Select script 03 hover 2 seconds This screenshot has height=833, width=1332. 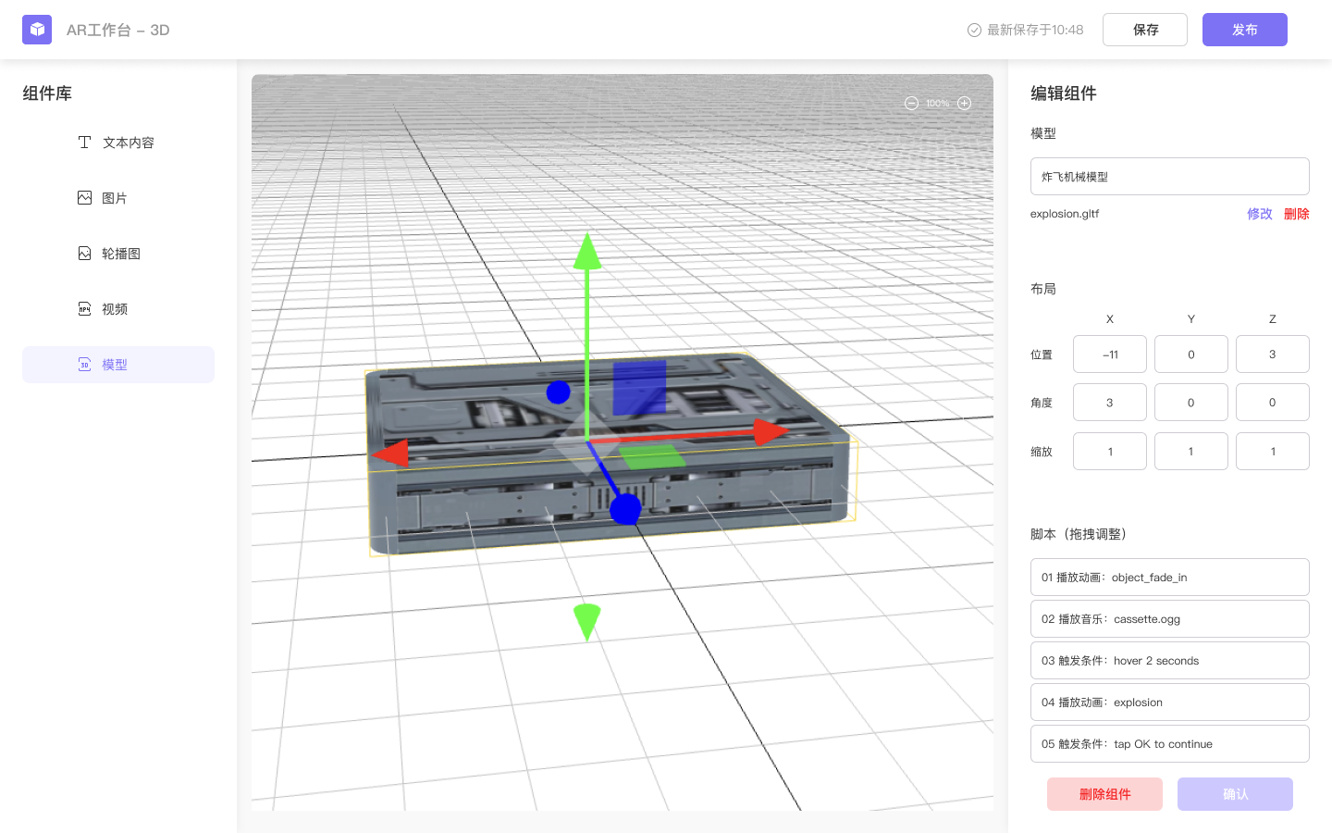1170,660
